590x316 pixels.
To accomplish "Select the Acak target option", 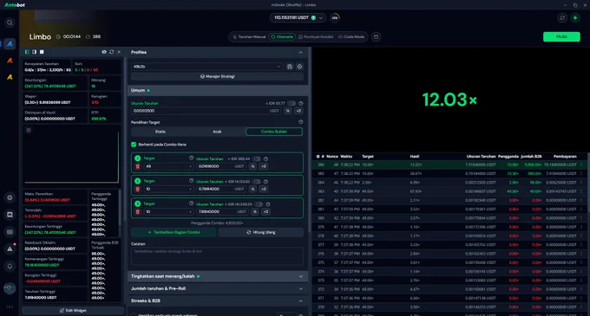I will pyautogui.click(x=217, y=132).
